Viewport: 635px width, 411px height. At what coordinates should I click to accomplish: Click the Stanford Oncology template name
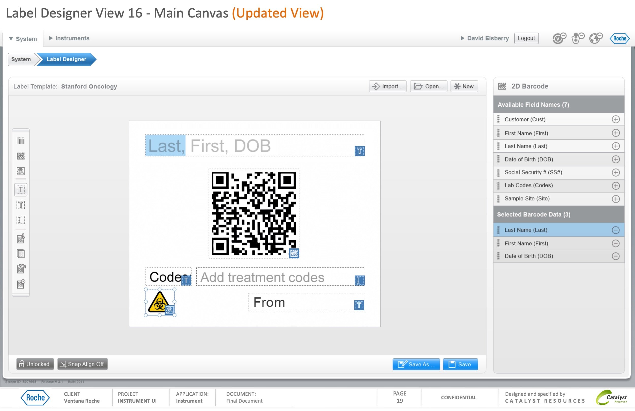[x=89, y=86]
